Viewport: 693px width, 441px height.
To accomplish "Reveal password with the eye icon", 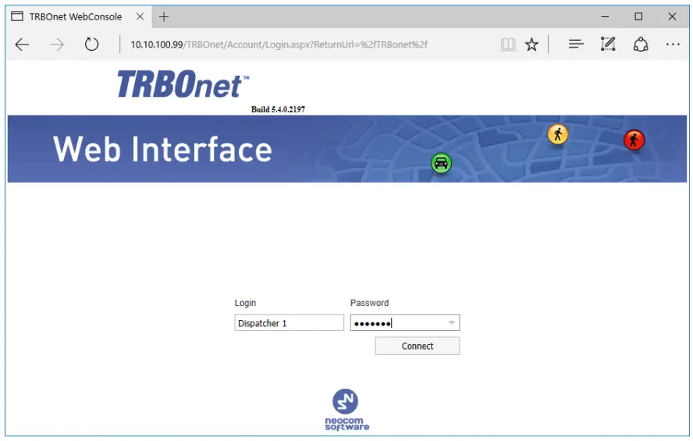I will (x=451, y=322).
